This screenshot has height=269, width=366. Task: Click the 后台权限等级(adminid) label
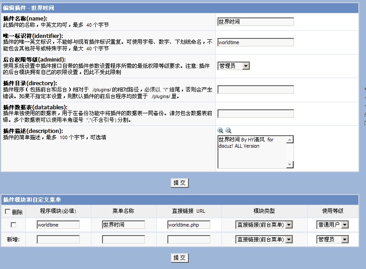coord(34,60)
